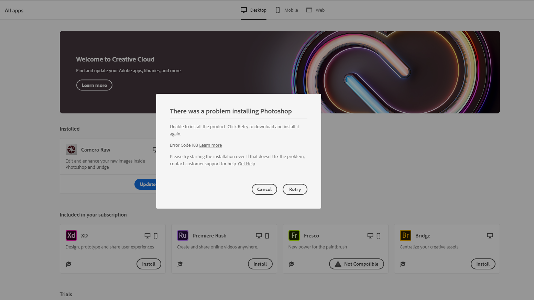Click Fresco Not Compatible button

[356, 264]
